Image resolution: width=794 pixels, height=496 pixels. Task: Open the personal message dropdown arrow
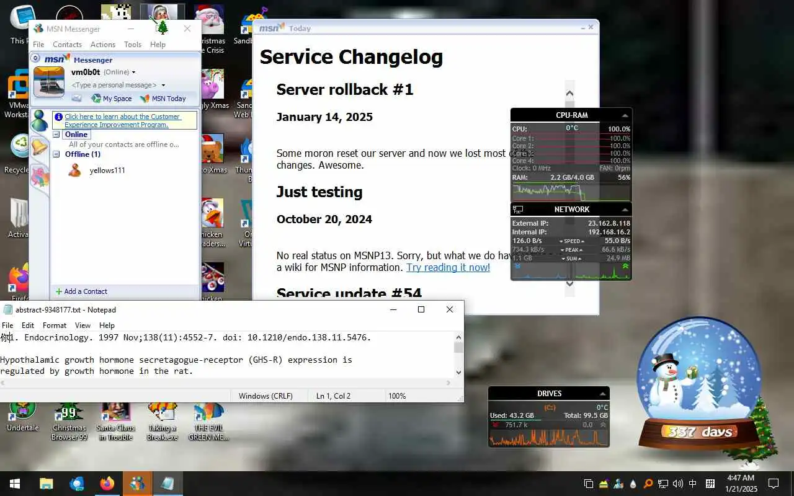(x=163, y=85)
